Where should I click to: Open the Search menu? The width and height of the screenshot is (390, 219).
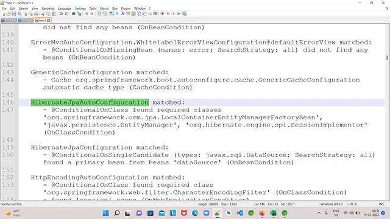[24, 9]
